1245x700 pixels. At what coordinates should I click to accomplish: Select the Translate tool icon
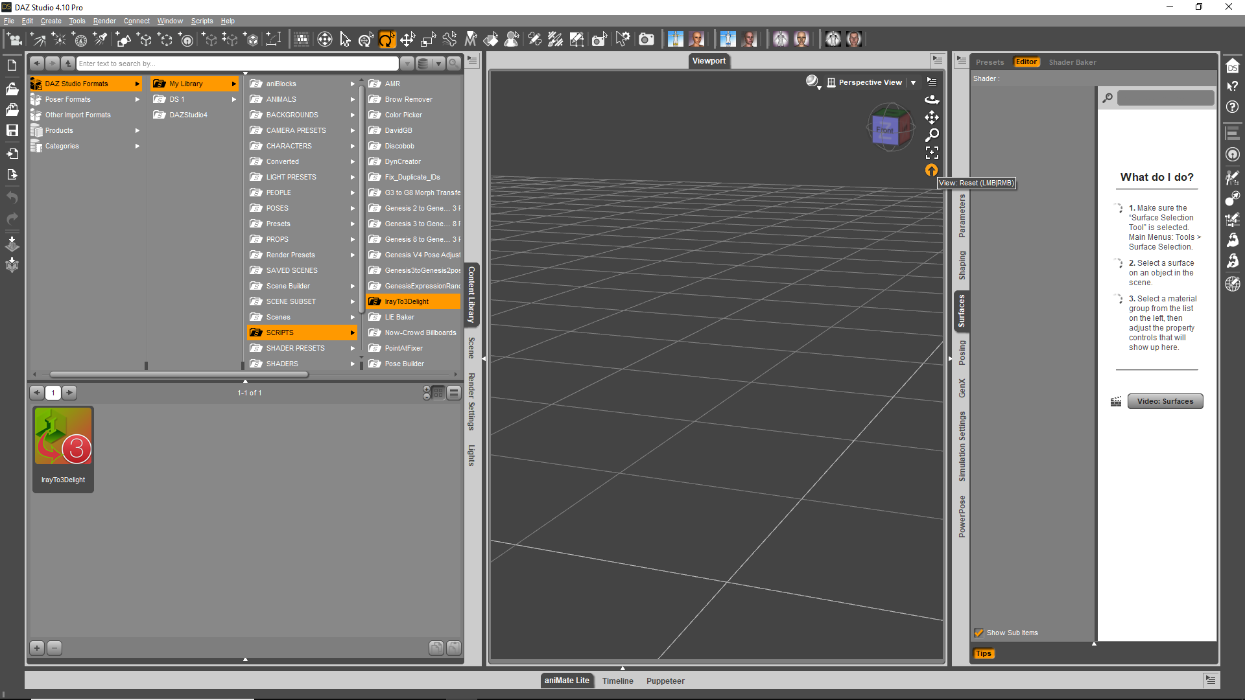pyautogui.click(x=407, y=40)
